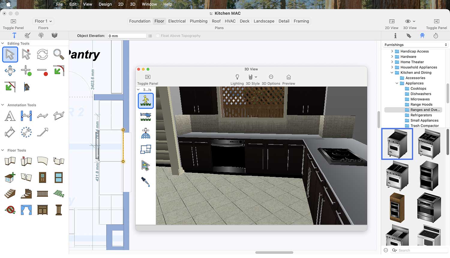The width and height of the screenshot is (450, 258).
Task: Choose the Dimension annotation tool
Action: pos(26,116)
